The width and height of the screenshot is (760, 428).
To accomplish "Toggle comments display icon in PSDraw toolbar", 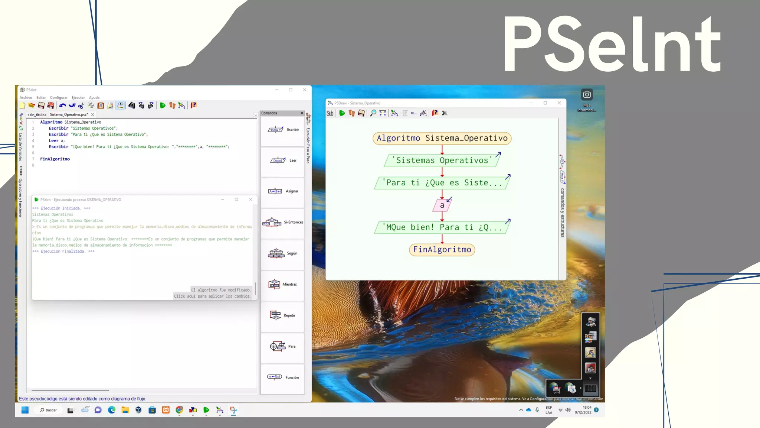I will tap(405, 113).
